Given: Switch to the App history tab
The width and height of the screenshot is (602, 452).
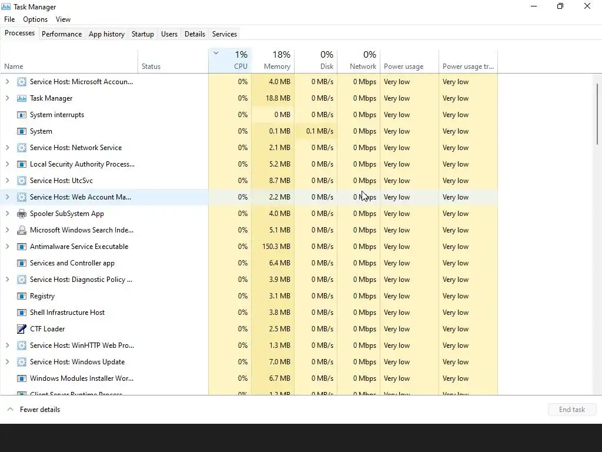Looking at the screenshot, I should [x=107, y=34].
